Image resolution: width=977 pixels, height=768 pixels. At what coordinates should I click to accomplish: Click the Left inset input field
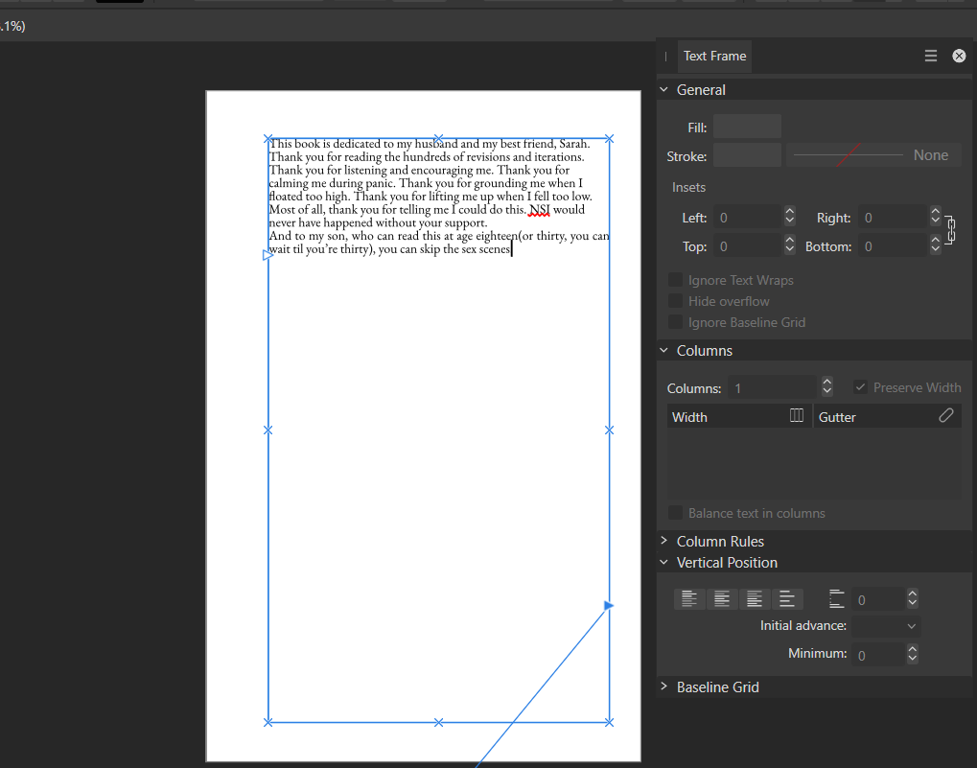pos(748,218)
